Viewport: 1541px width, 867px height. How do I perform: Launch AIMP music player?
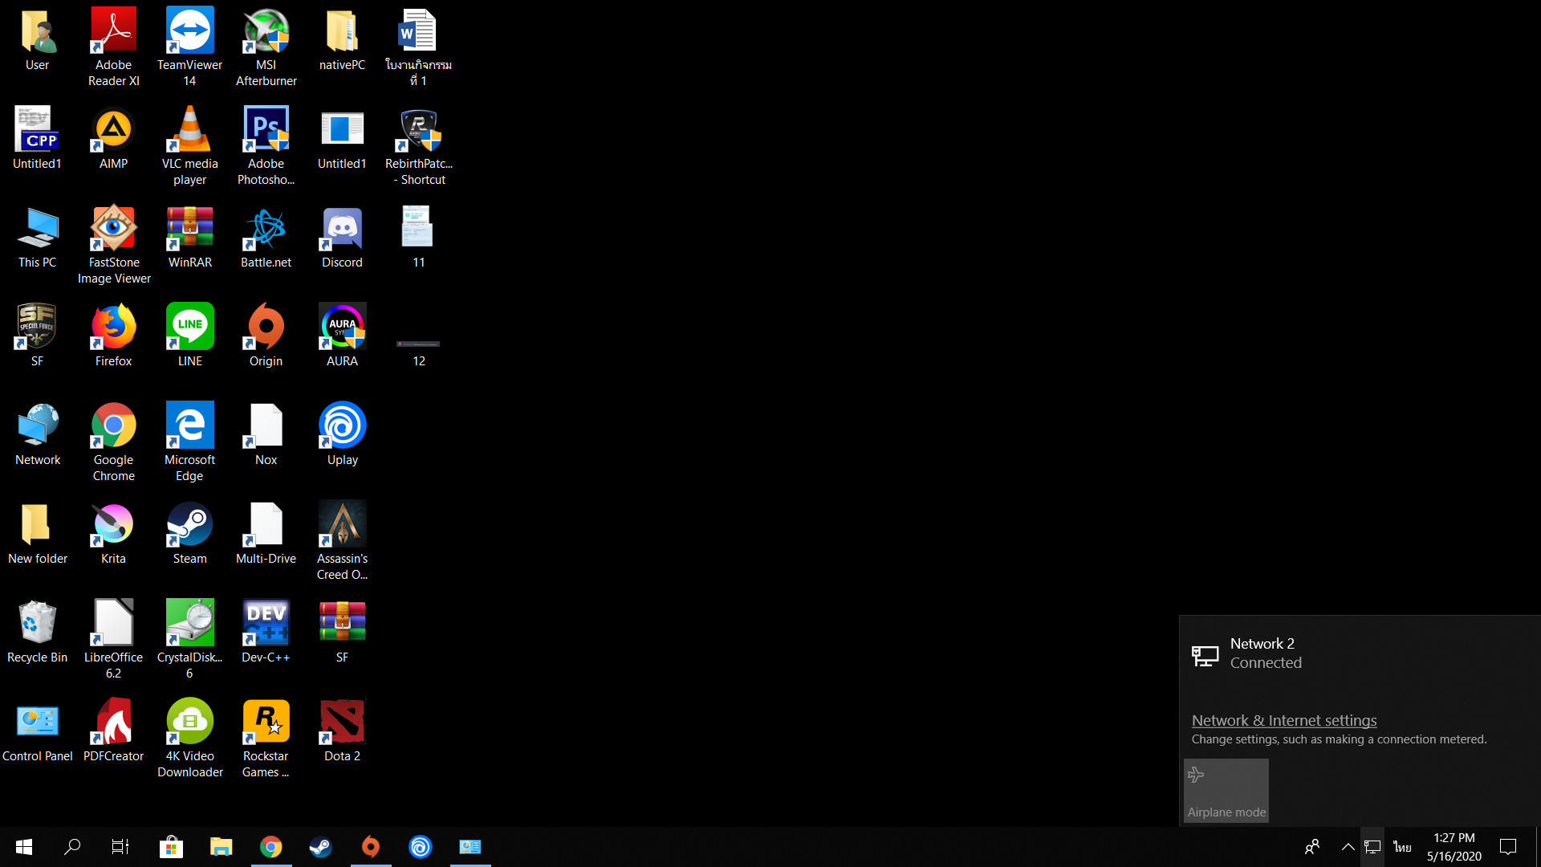113,138
